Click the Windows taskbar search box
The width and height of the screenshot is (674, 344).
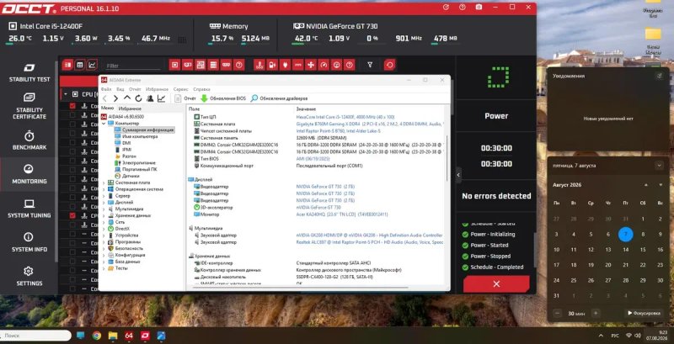pyautogui.click(x=35, y=335)
